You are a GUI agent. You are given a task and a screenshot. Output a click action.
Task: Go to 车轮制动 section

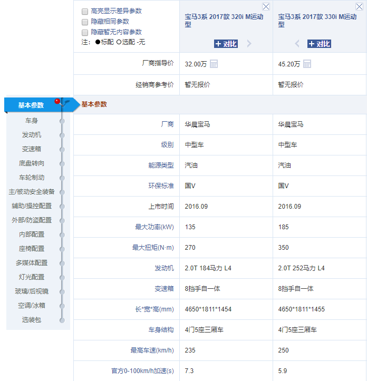[31, 178]
